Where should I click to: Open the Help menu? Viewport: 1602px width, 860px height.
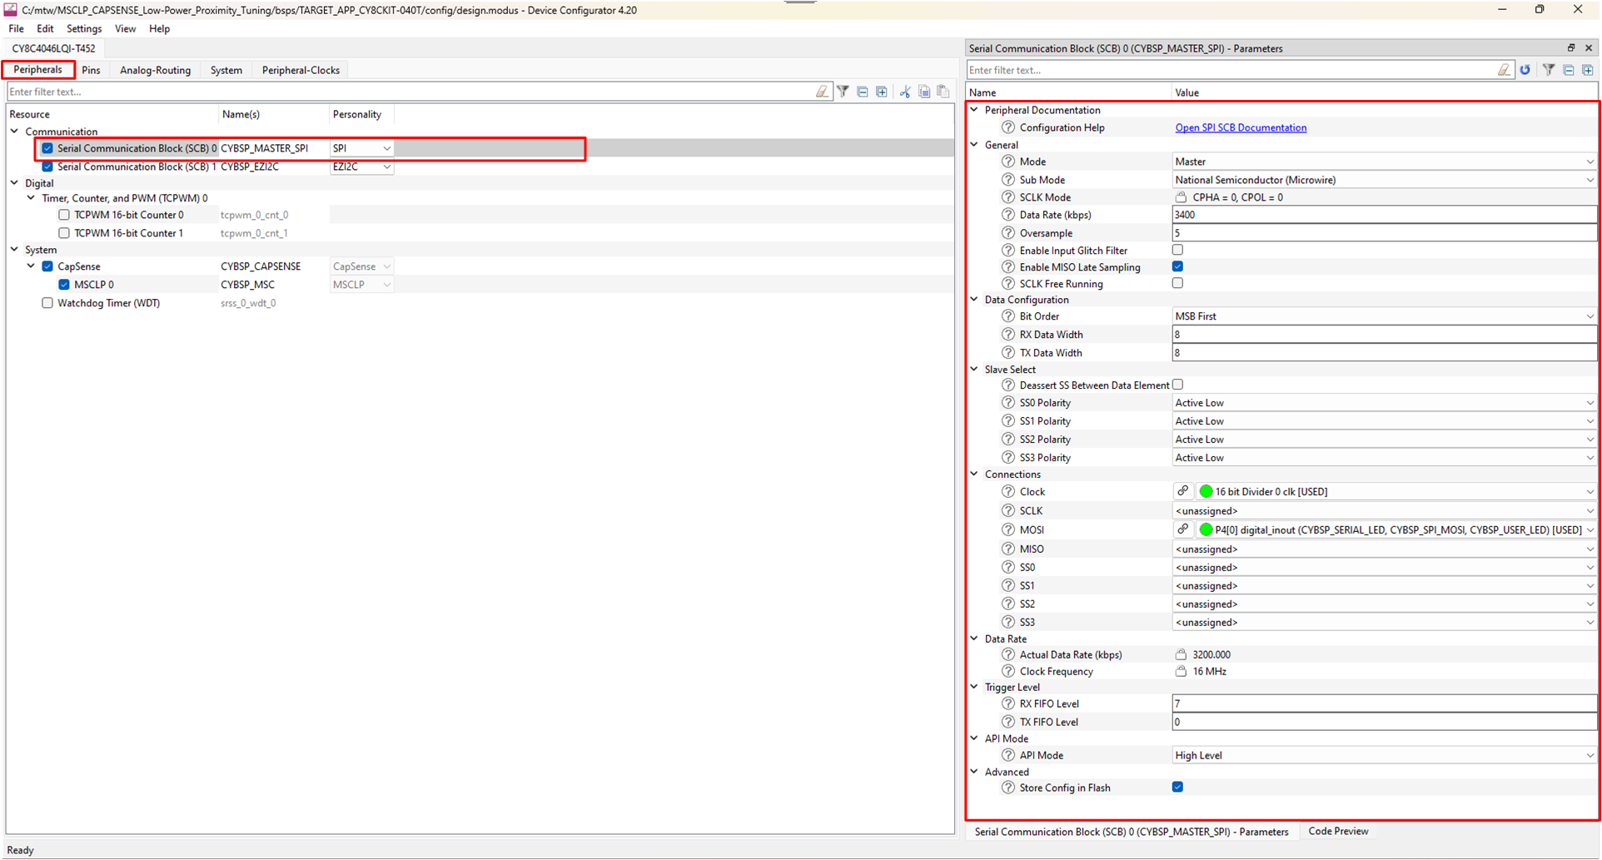coord(159,28)
